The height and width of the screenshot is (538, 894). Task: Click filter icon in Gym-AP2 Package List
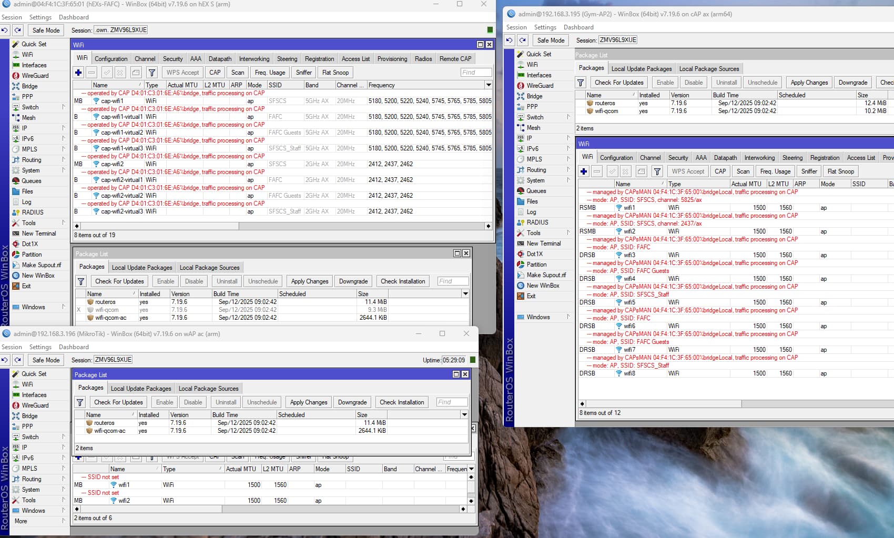581,83
